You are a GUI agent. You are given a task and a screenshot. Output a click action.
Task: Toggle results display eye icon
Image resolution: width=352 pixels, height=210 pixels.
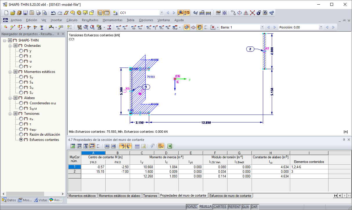tap(180, 13)
